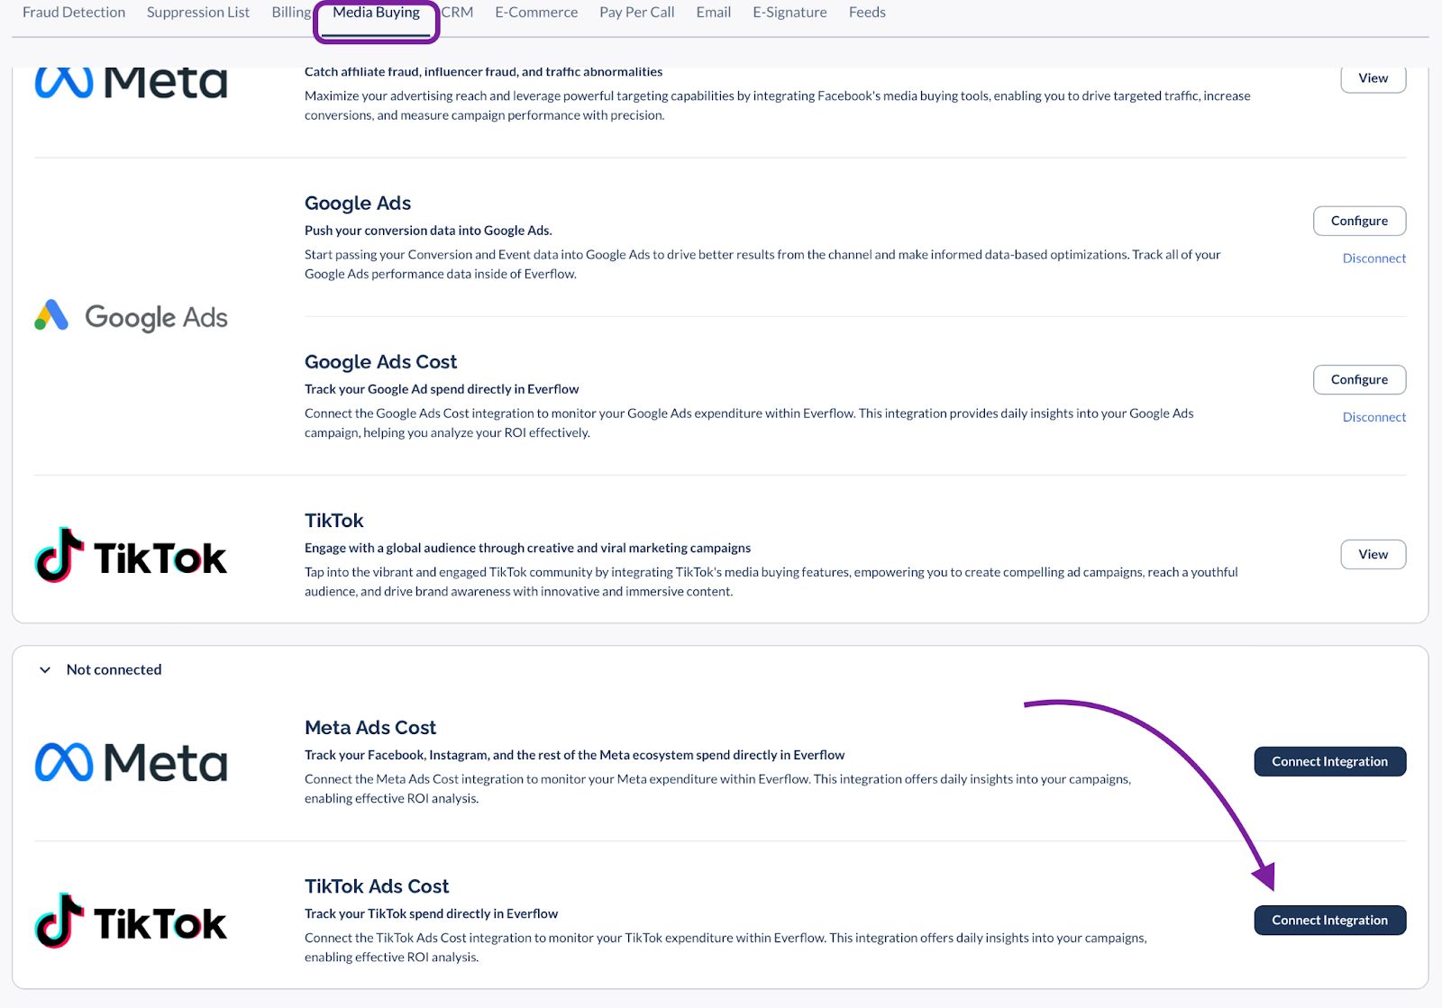Select the Email tab

click(714, 13)
